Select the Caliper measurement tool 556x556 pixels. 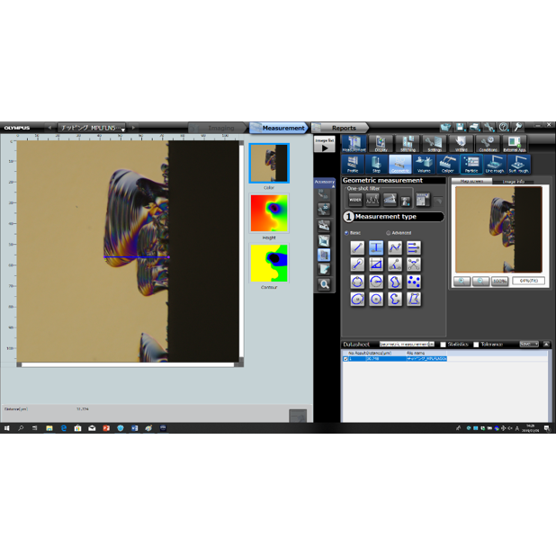[x=447, y=165]
